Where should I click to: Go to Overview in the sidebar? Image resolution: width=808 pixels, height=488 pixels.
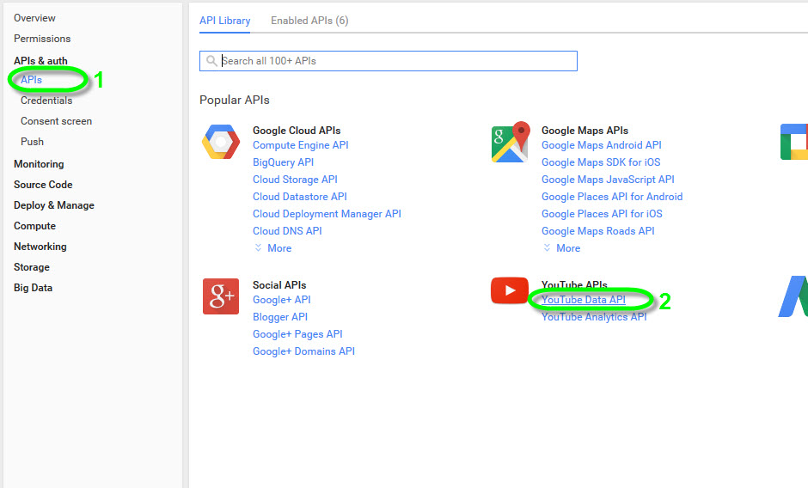point(34,18)
